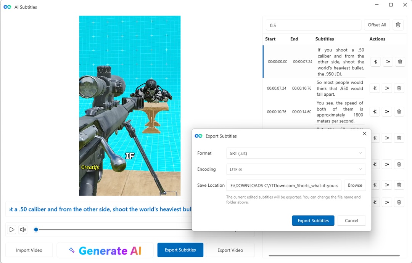Image resolution: width=412 pixels, height=263 pixels.
Task: Minimize the AI Subtitles window
Action: click(377, 5)
